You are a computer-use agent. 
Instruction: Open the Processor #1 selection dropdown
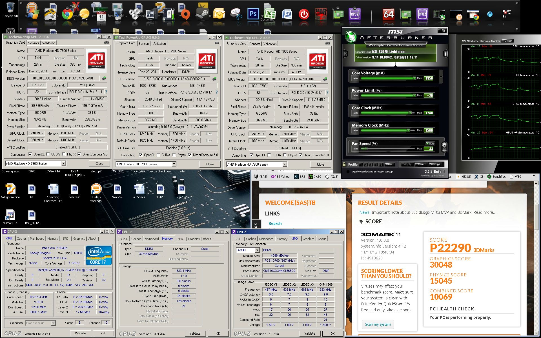(x=53, y=323)
